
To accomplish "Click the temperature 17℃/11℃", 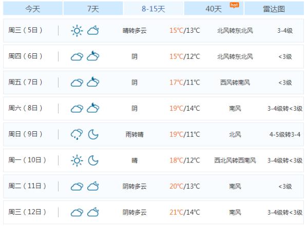I will coord(185,83).
